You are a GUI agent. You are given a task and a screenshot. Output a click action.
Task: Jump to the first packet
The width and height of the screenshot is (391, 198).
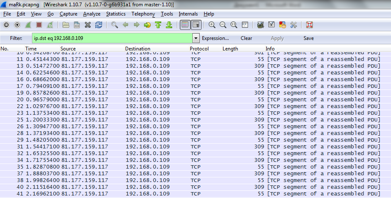pos(158,25)
